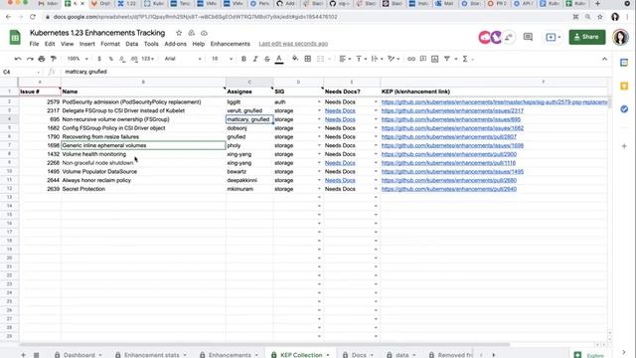Viewport: 636px width, 358px height.
Task: Open the Arial font dropdown
Action: 183,59
